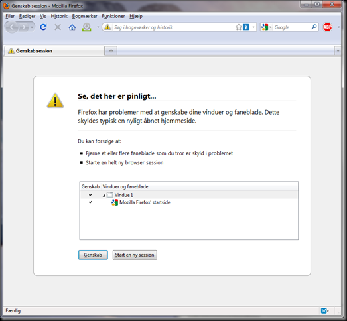
Task: Open the Adblock Plus ABP icon
Action: (328, 27)
